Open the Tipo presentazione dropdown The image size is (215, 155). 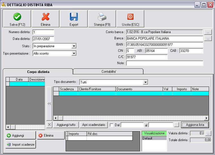pyautogui.click(x=74, y=53)
